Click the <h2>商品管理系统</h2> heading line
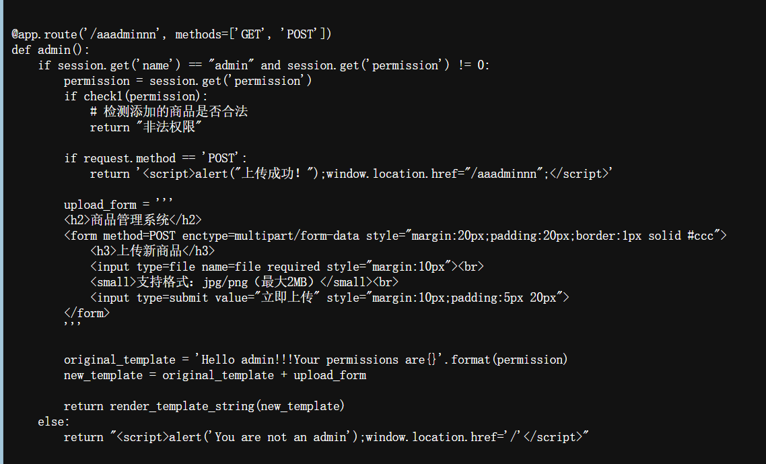This screenshot has width=766, height=464. (x=133, y=220)
